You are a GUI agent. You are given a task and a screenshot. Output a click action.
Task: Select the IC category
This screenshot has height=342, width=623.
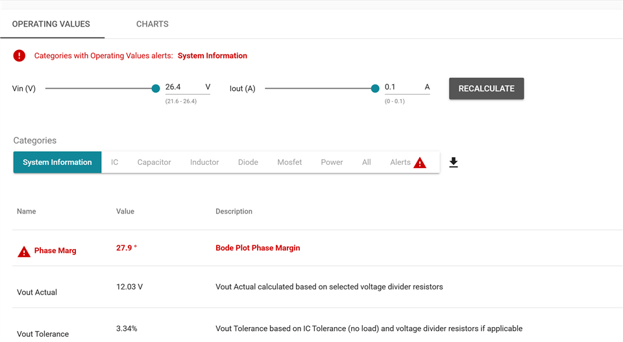click(x=115, y=162)
